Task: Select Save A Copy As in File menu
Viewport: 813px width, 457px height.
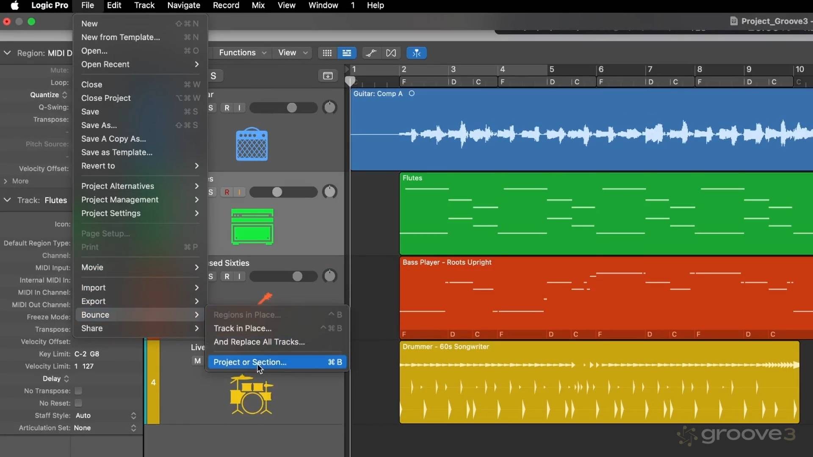Action: coord(140,139)
